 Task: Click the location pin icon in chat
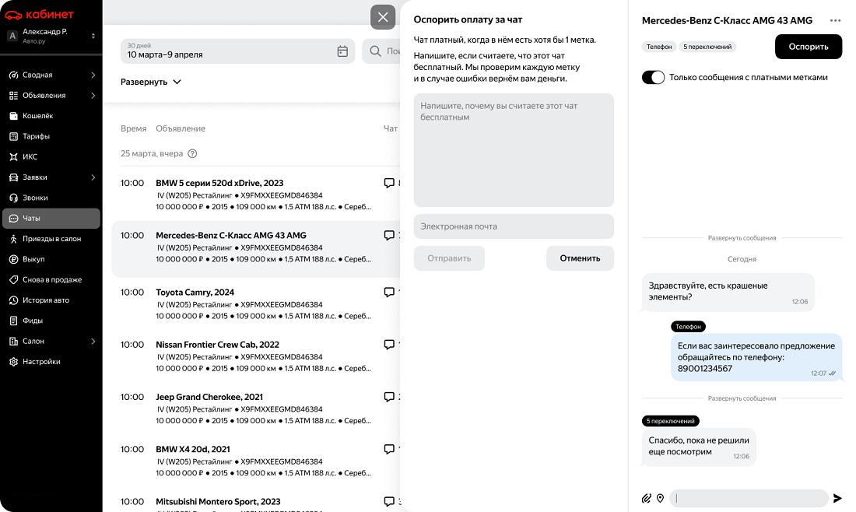660,498
